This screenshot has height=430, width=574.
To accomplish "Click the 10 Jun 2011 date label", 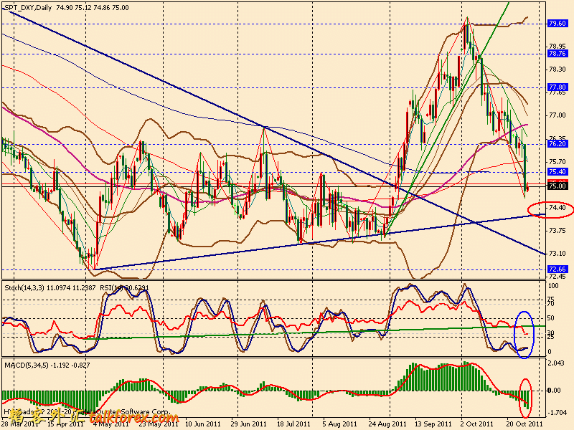I will [x=203, y=424].
